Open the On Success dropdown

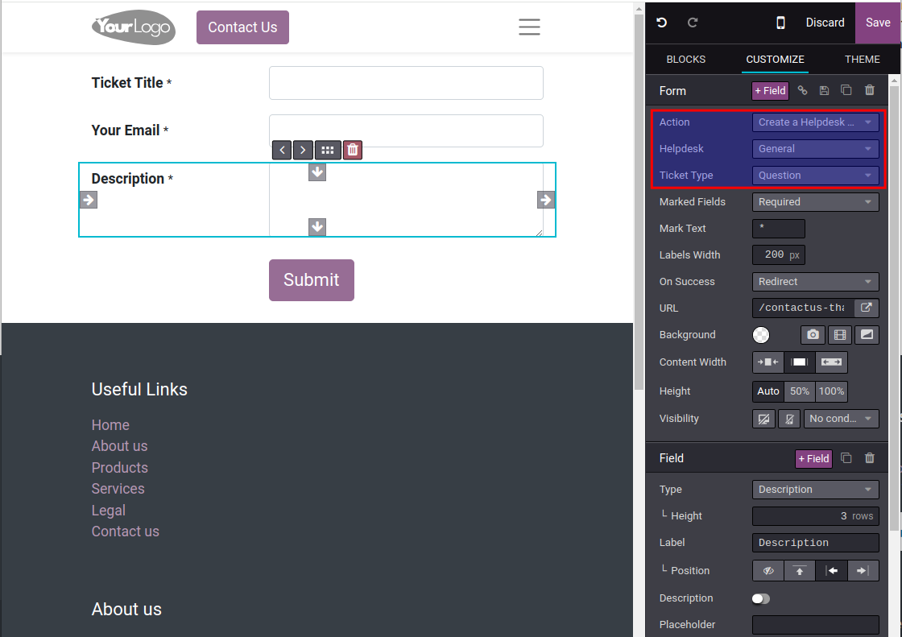pyautogui.click(x=815, y=282)
